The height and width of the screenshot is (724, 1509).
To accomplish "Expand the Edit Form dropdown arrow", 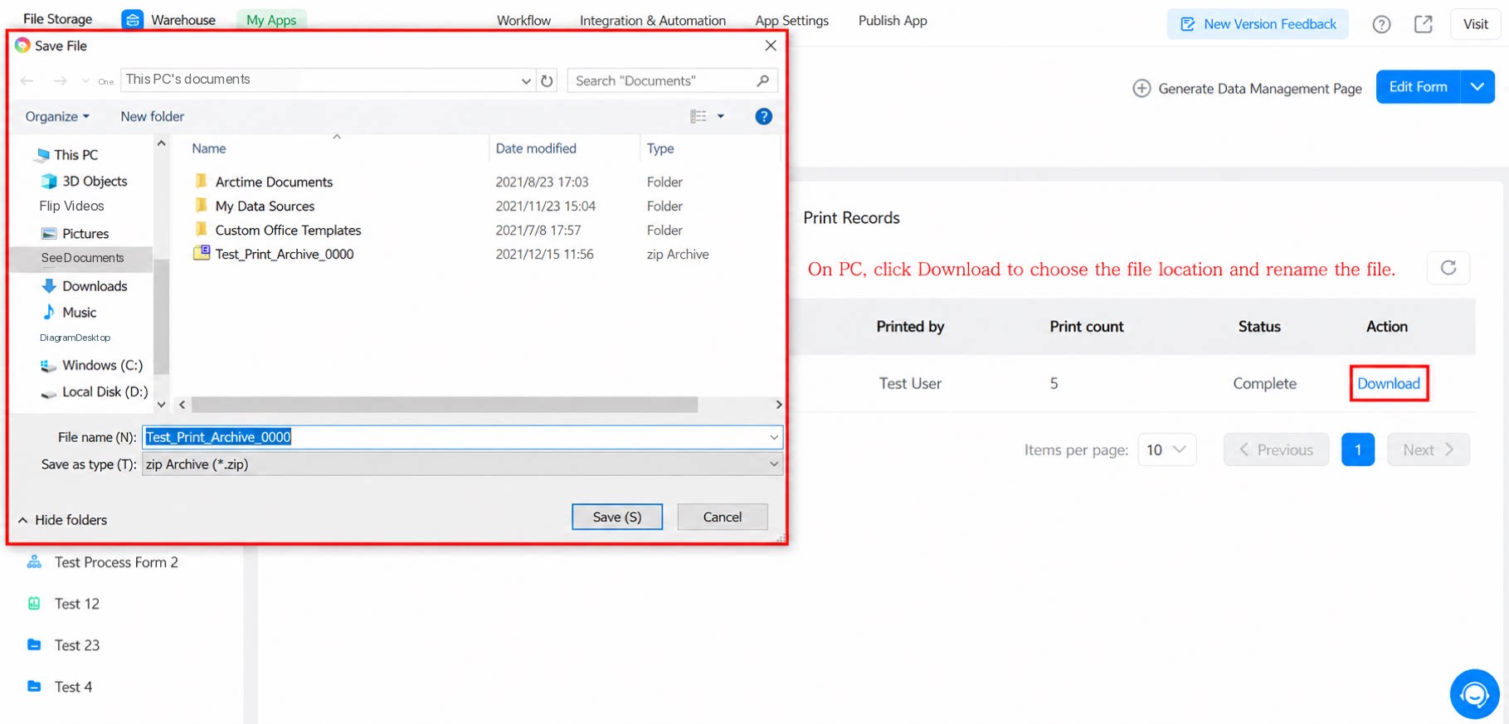I will [x=1477, y=87].
